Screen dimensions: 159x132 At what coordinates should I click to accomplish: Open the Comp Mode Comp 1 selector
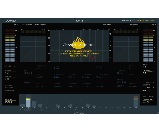point(121,73)
